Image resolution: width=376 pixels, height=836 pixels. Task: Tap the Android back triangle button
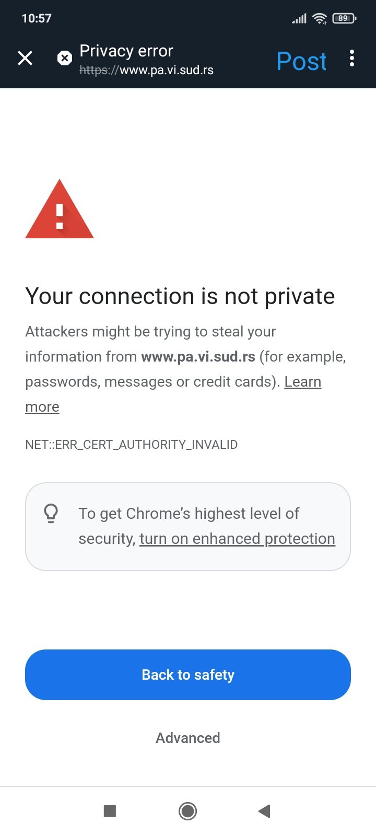coord(264,811)
